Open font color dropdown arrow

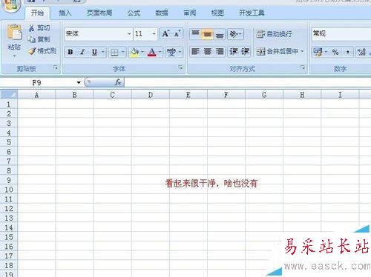(160, 52)
